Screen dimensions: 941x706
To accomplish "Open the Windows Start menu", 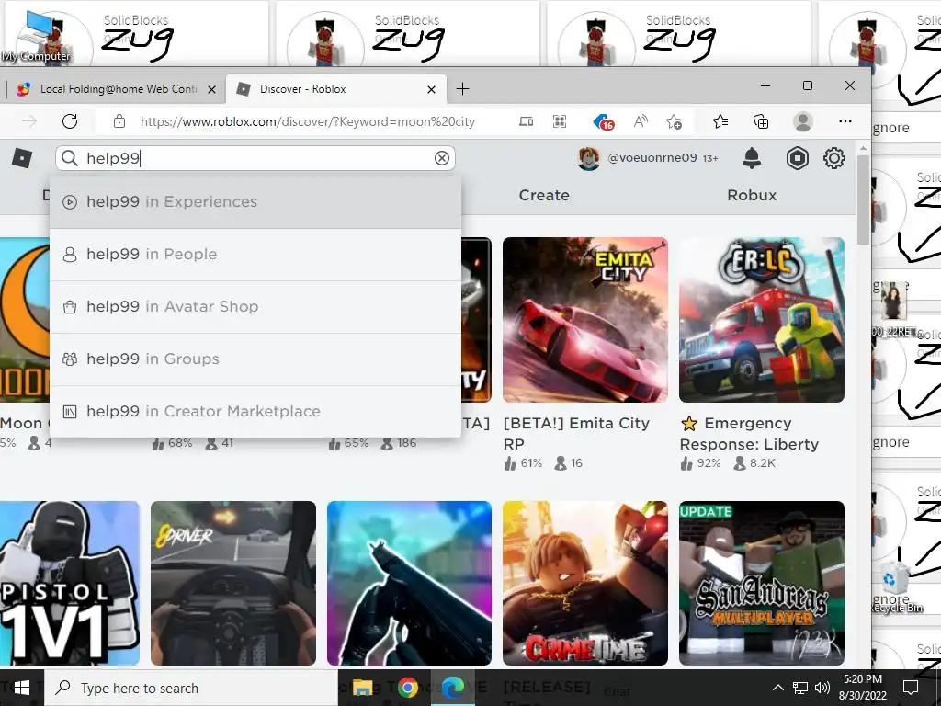I will point(22,688).
